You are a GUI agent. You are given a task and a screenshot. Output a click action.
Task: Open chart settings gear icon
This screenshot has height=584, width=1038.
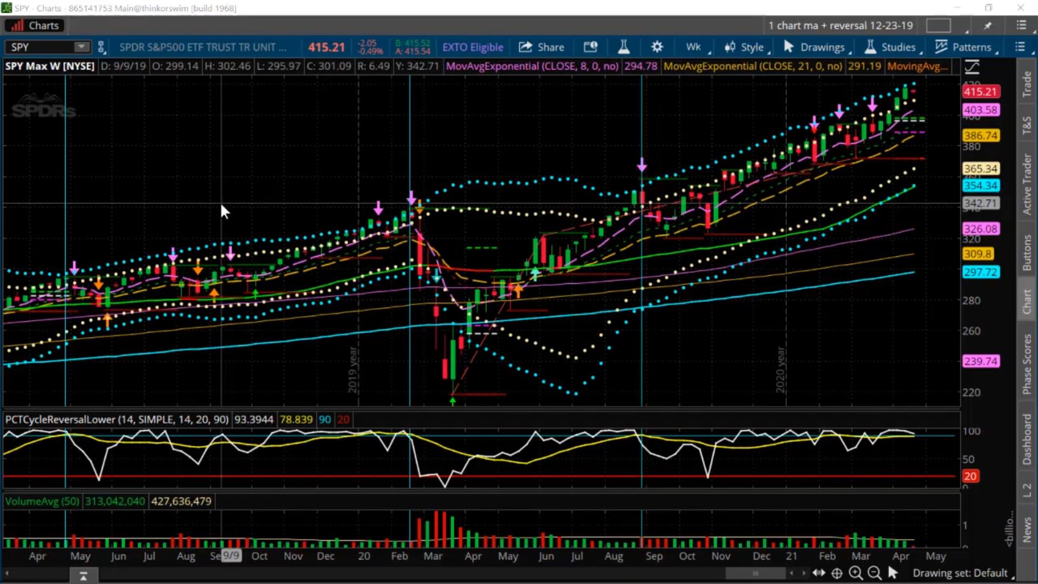click(x=657, y=47)
